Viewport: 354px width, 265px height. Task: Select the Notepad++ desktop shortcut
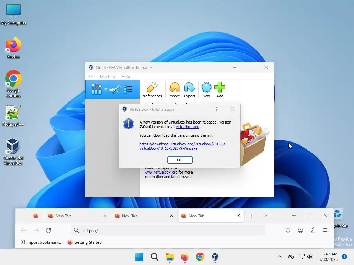click(x=13, y=116)
